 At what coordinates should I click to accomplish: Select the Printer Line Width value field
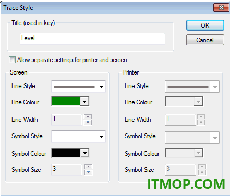click(x=180, y=119)
